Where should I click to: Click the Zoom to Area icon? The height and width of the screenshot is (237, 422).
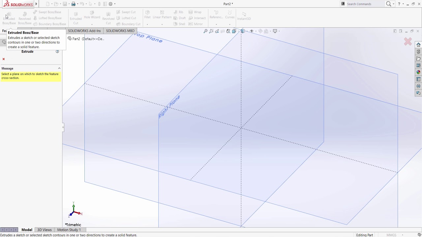point(211,31)
